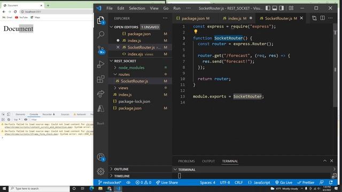The image size is (342, 192).
Task: Open the Go menu
Action: (166, 9)
